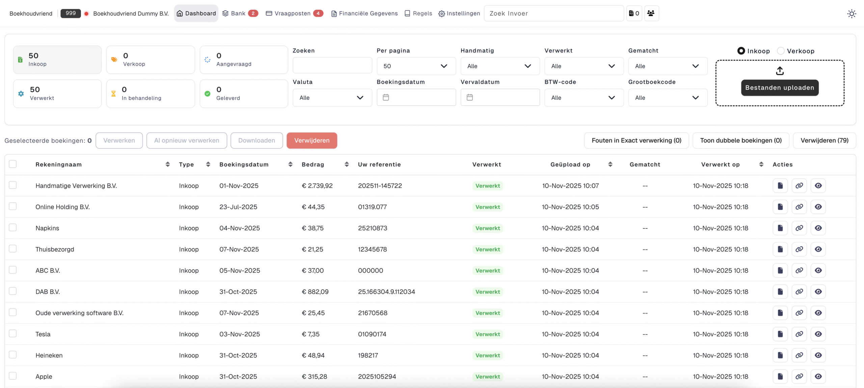Click the users group icon in header
Screen dimensions: 864x388
point(651,13)
